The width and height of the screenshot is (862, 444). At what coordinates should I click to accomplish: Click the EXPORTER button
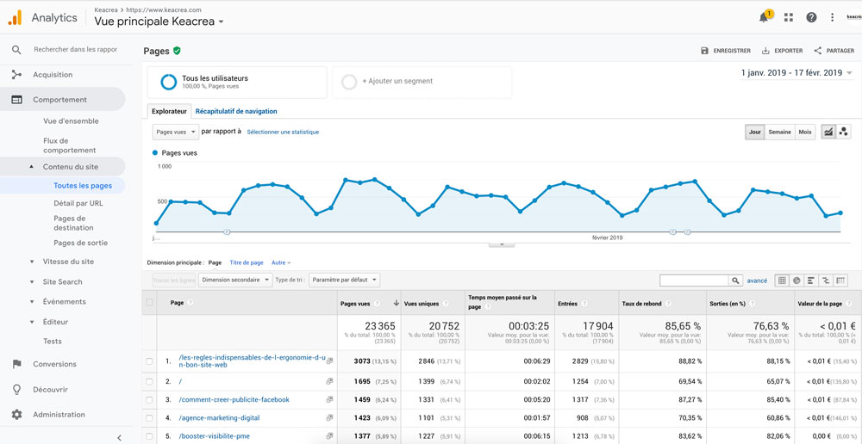[783, 51]
